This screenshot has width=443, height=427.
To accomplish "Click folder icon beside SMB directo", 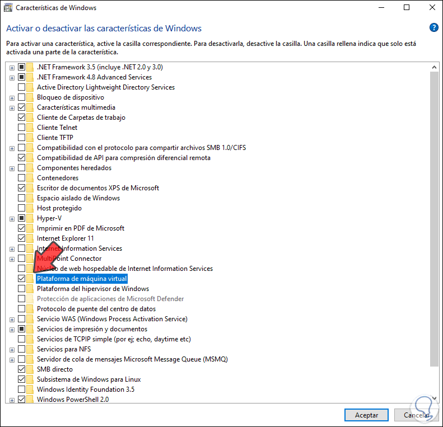I will [30, 369].
